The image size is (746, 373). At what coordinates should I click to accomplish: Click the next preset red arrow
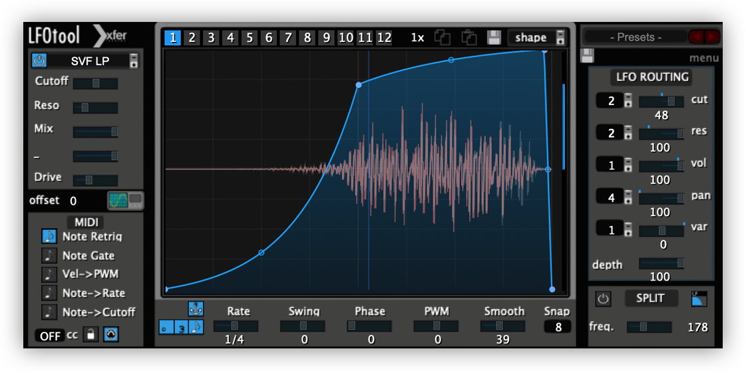pyautogui.click(x=712, y=37)
